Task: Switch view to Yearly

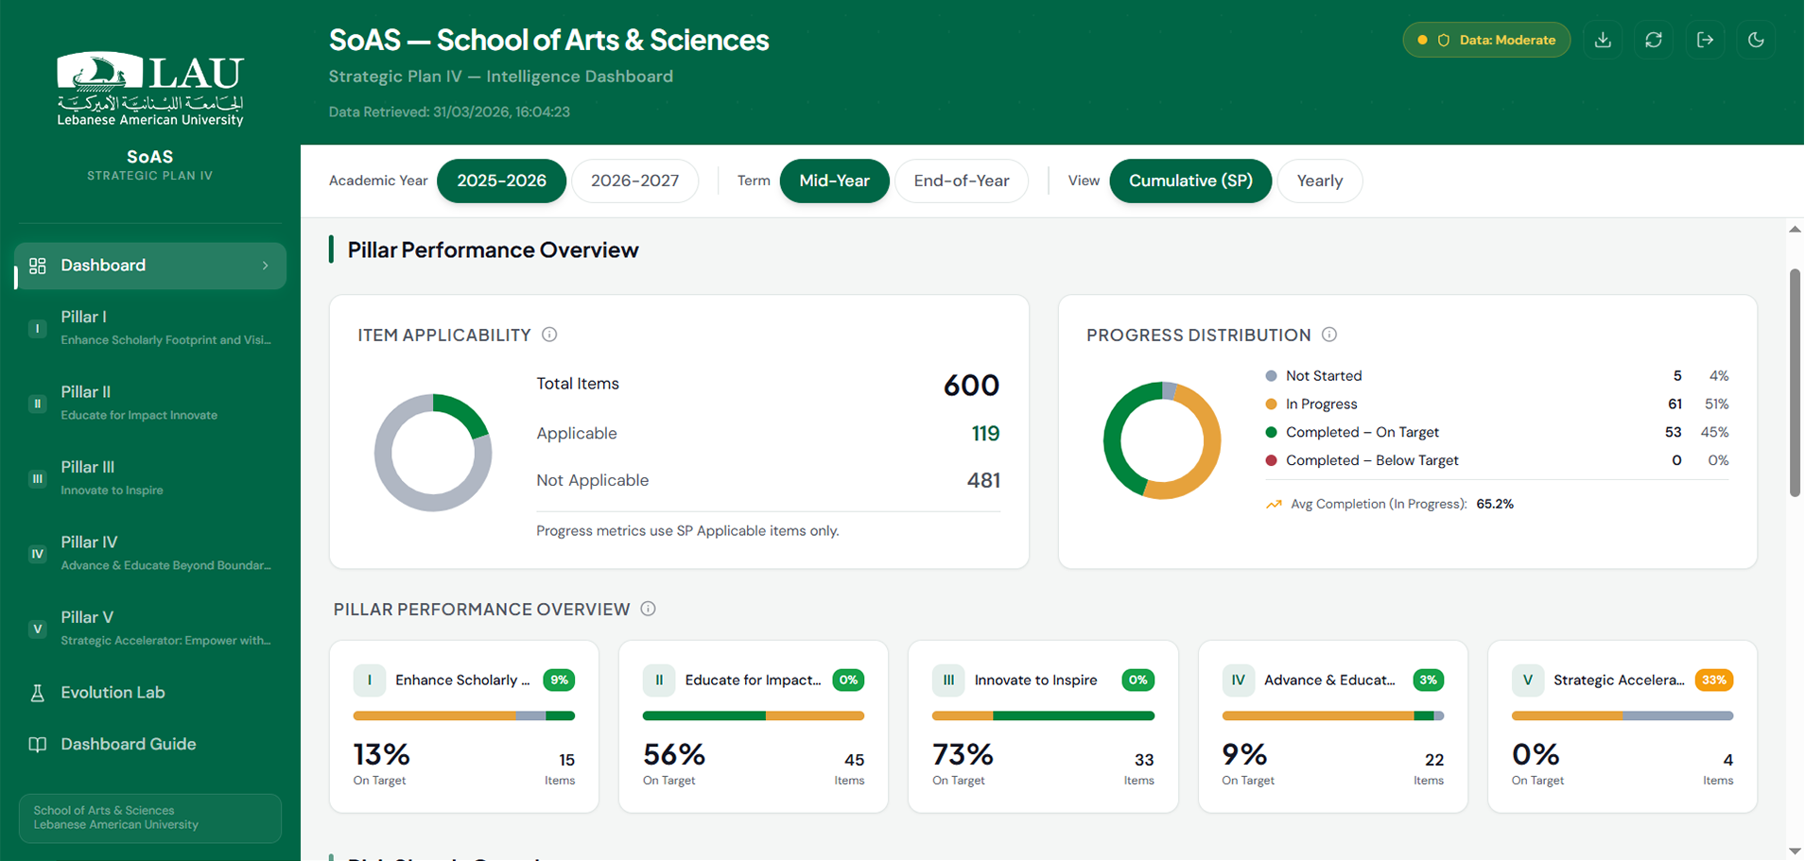Action: [1319, 181]
